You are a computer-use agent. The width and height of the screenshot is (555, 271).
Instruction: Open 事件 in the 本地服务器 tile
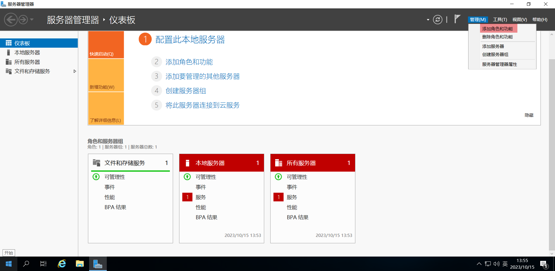click(x=201, y=187)
